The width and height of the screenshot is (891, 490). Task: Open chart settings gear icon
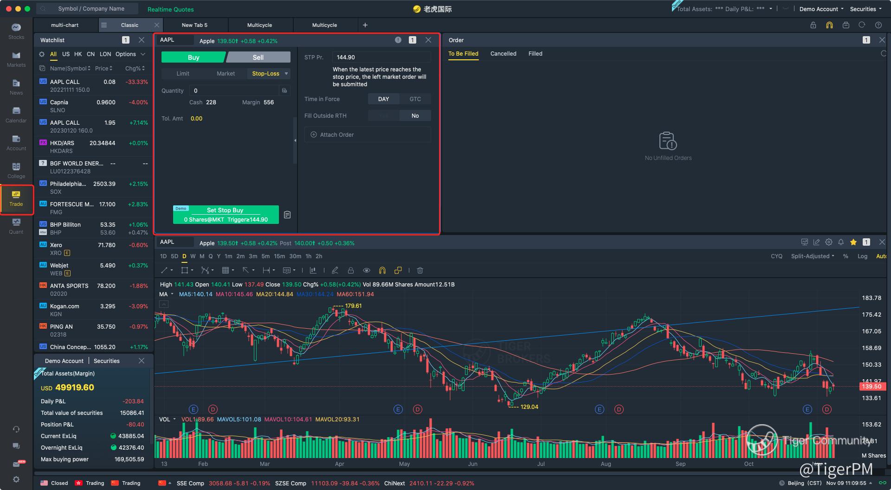pos(829,242)
